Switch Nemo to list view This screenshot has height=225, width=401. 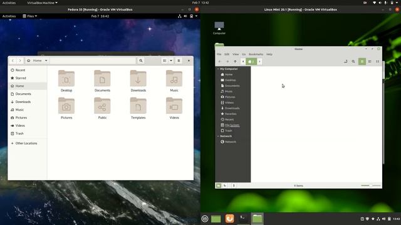[370, 61]
